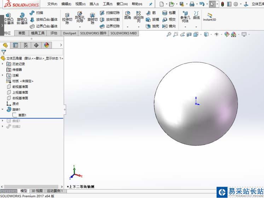The image size is (264, 198).
Task: Click the 曲线 curves tool
Action: tap(196, 15)
